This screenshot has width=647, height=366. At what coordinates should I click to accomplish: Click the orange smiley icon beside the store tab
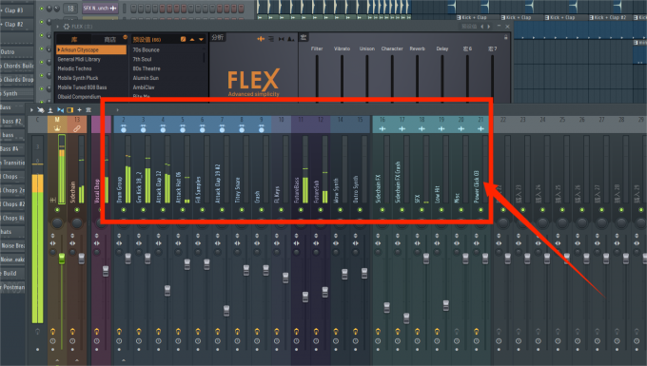click(x=125, y=37)
